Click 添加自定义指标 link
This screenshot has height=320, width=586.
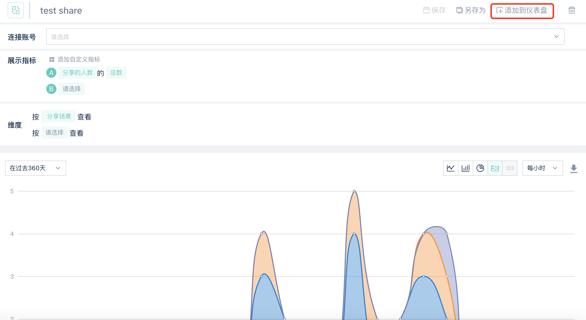coord(75,59)
